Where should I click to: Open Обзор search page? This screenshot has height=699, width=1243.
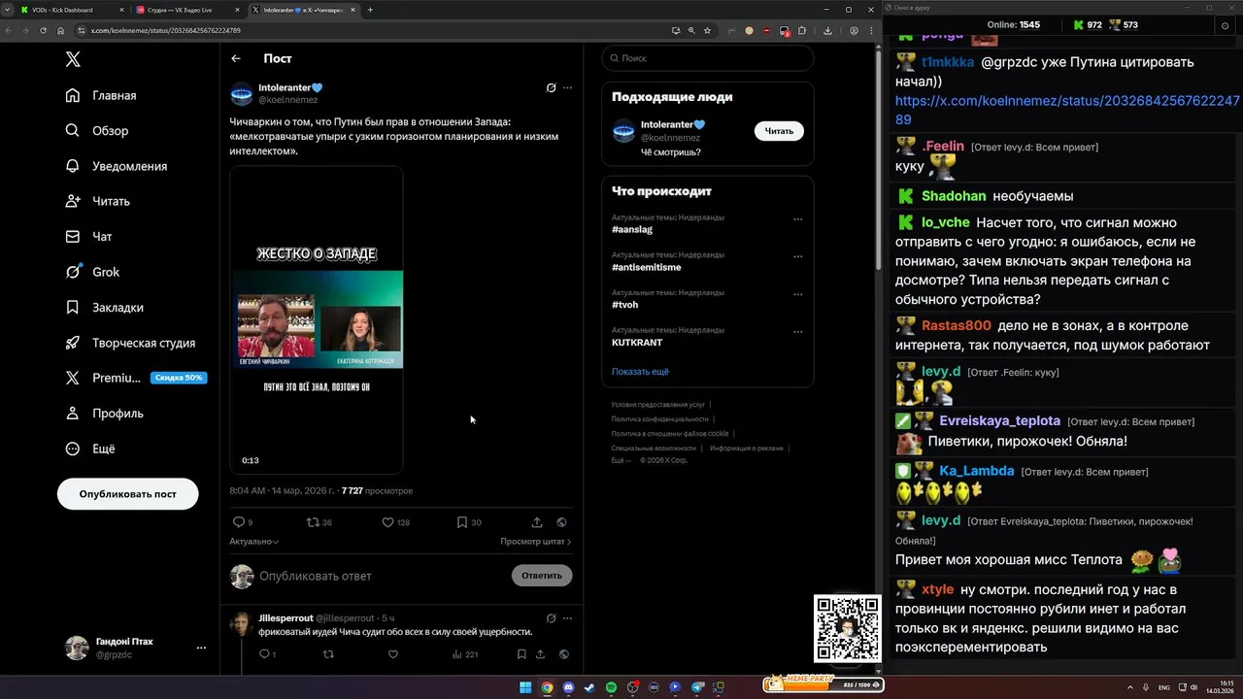coord(97,130)
